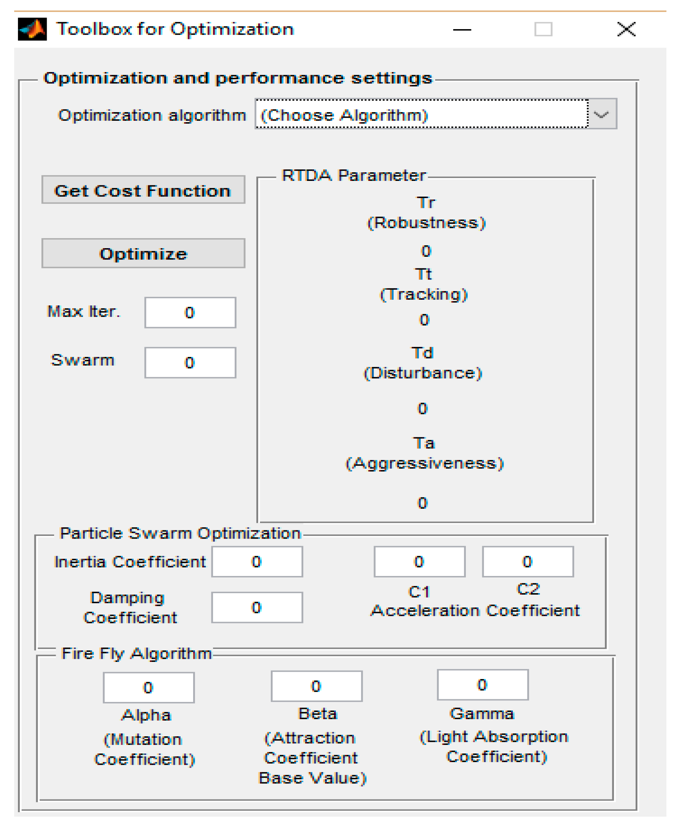
Task: Click the Ta (Aggressiveness) value
Action: point(422,503)
